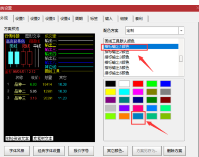Select 指标输出4颜色 list item
This screenshot has height=157, width=199.
pyautogui.click(x=141, y=62)
